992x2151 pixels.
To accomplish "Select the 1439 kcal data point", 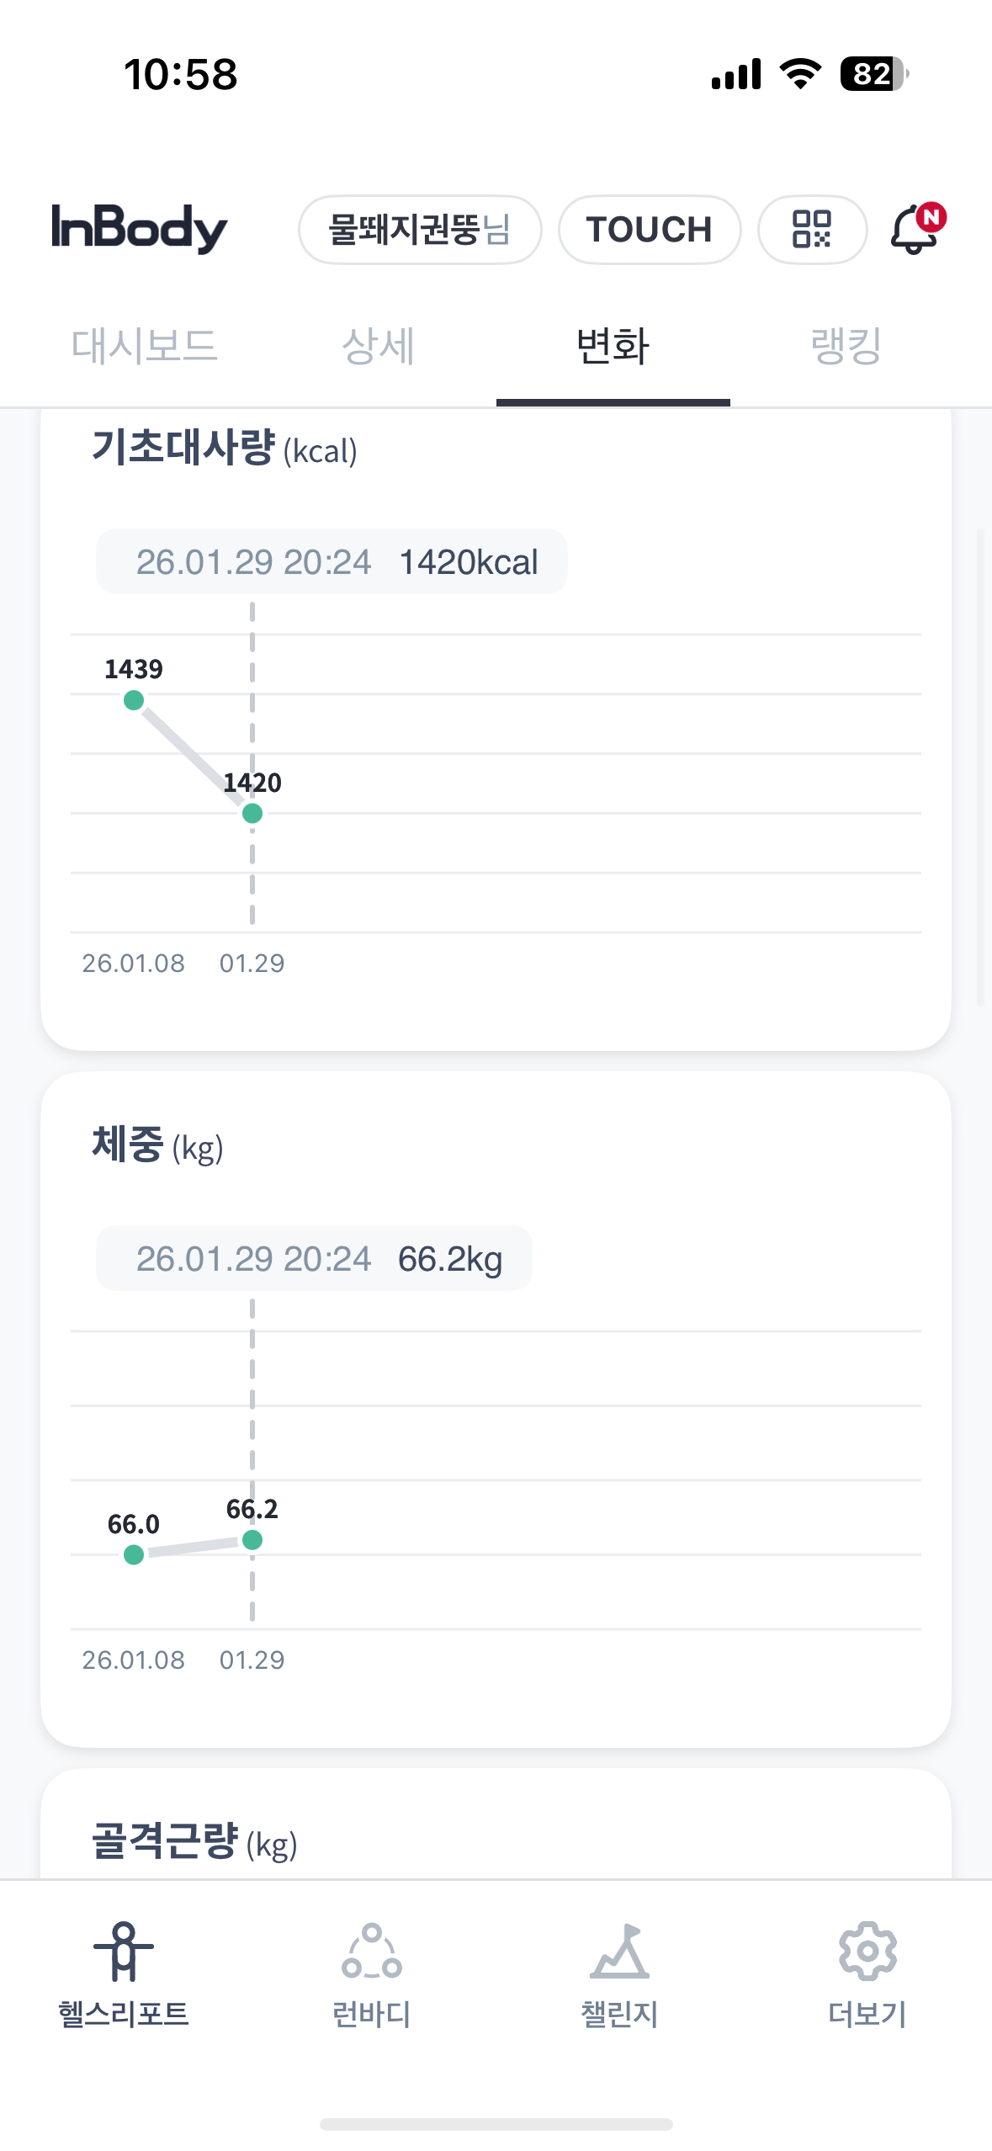I will point(134,700).
